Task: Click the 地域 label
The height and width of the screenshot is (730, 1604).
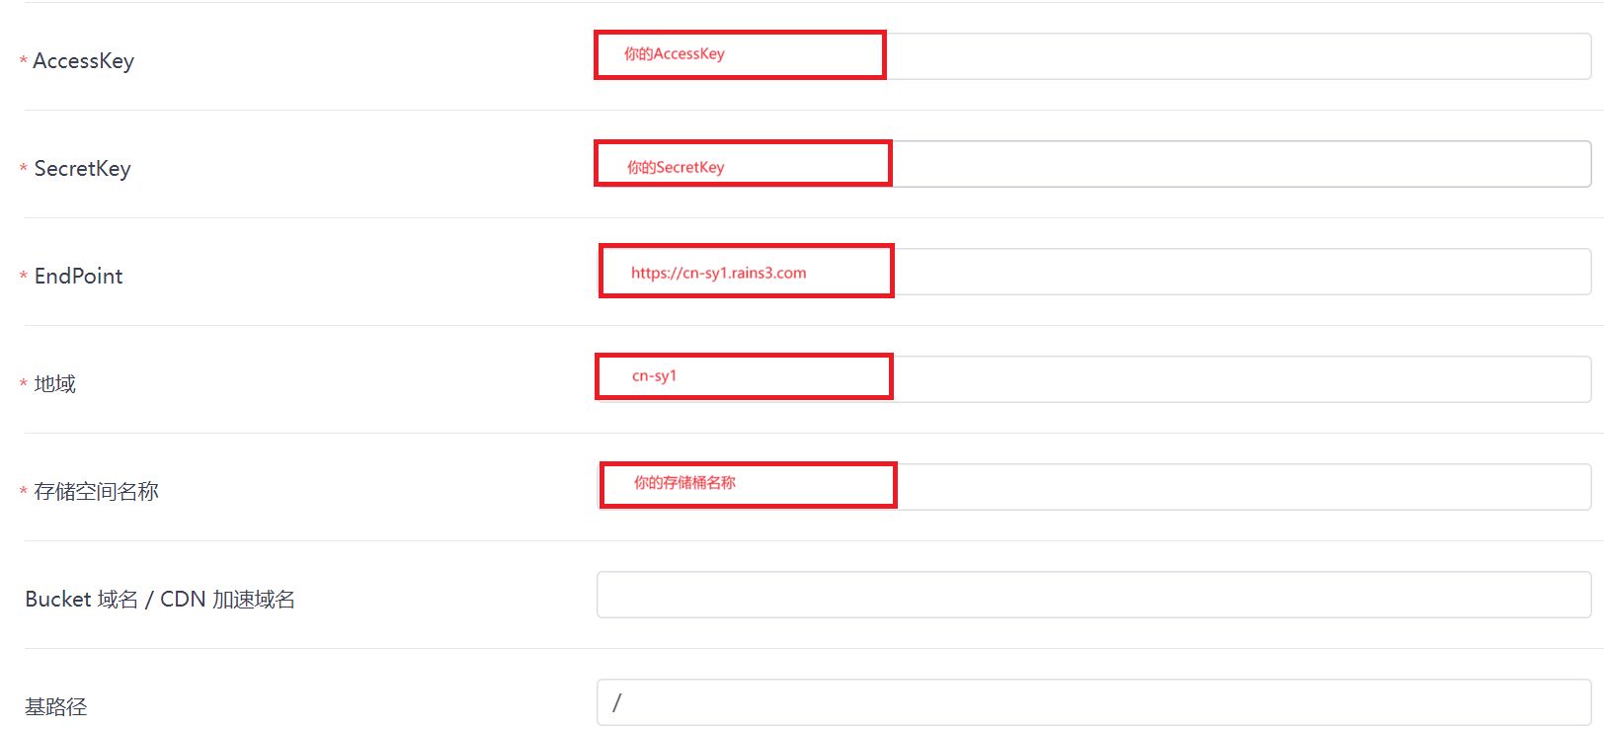Action: point(54,384)
